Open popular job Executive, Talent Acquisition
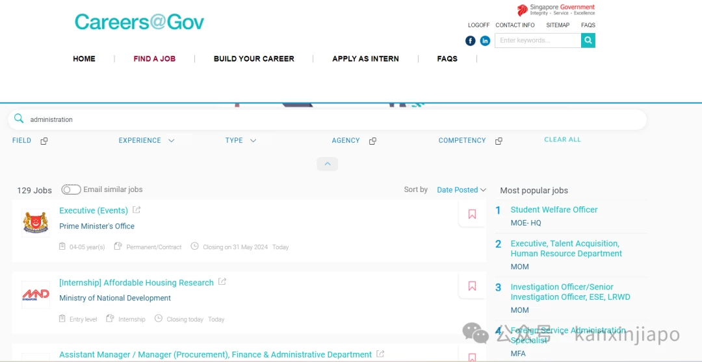Image resolution: width=702 pixels, height=362 pixels. coord(566,248)
